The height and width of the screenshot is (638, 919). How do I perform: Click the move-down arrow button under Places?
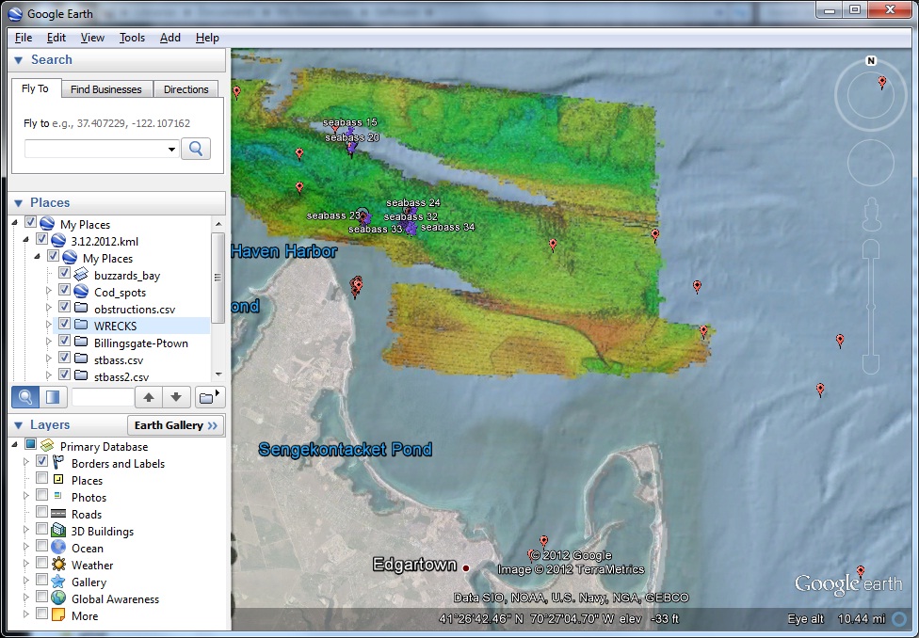[x=176, y=397]
